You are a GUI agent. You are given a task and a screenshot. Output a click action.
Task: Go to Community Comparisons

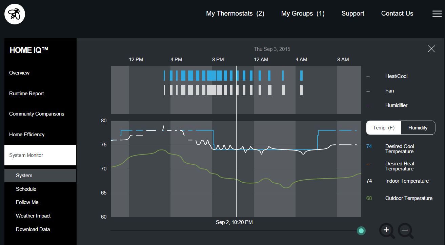(x=37, y=114)
